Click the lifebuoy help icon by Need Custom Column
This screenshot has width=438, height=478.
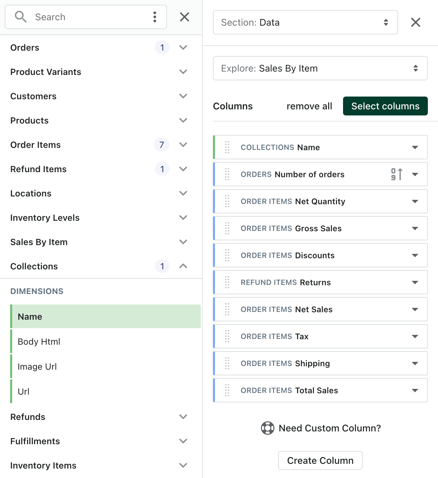click(x=268, y=428)
